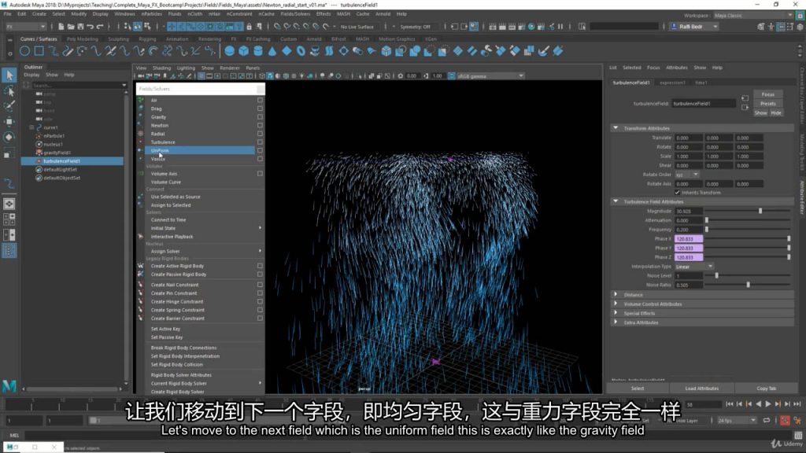This screenshot has width=806, height=453.
Task: Activate the Select tool arrow
Action: tap(9, 75)
